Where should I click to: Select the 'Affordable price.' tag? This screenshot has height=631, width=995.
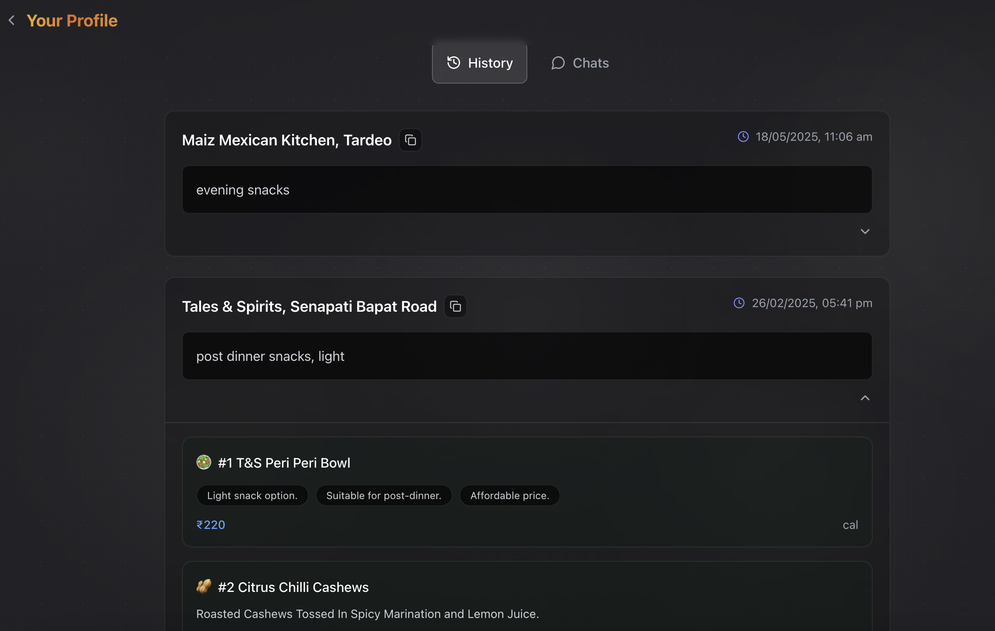(510, 496)
